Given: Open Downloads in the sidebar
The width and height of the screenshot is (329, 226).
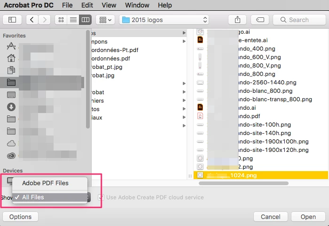Looking at the screenshot, I should 11,107.
